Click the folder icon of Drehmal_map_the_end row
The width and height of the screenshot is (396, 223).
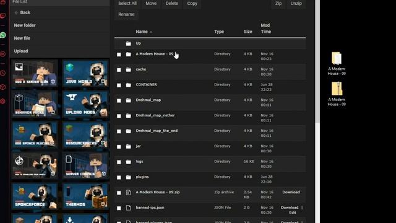[x=128, y=131]
